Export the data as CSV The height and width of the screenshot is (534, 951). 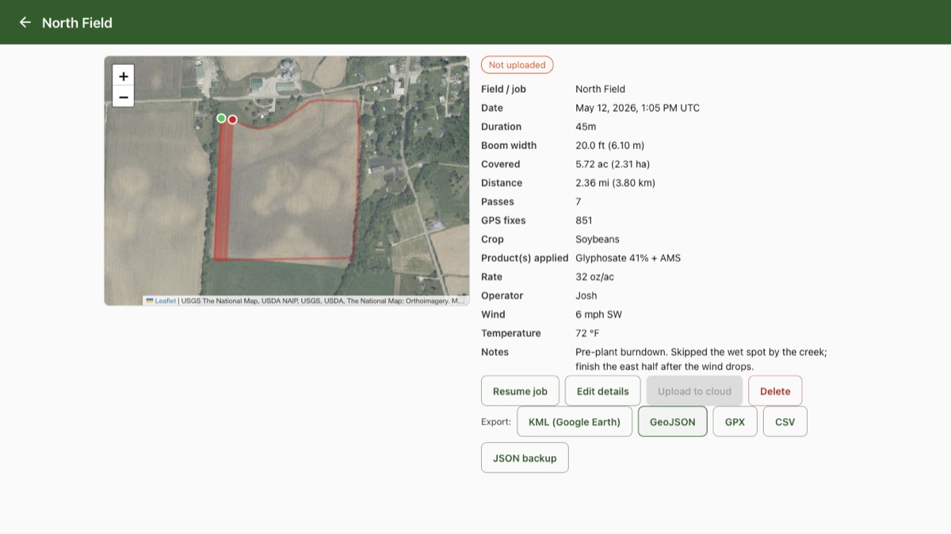(x=785, y=421)
